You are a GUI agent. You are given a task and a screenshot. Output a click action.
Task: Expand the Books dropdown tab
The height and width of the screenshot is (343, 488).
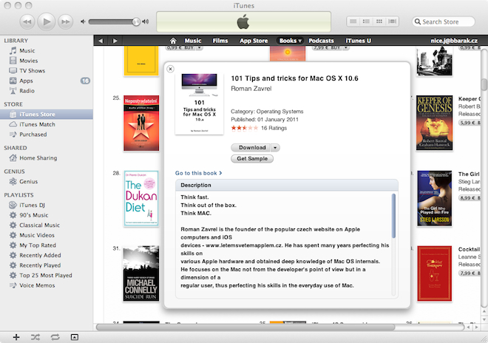[290, 41]
